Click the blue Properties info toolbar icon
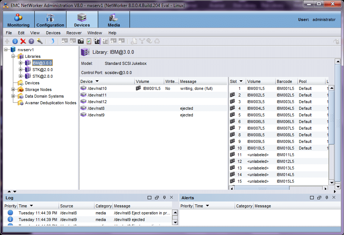 [x=15, y=41]
